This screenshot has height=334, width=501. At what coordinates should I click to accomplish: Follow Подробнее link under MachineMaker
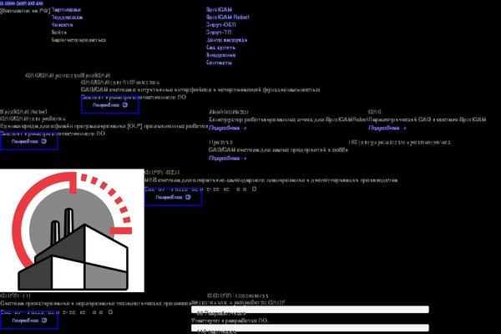point(227,128)
